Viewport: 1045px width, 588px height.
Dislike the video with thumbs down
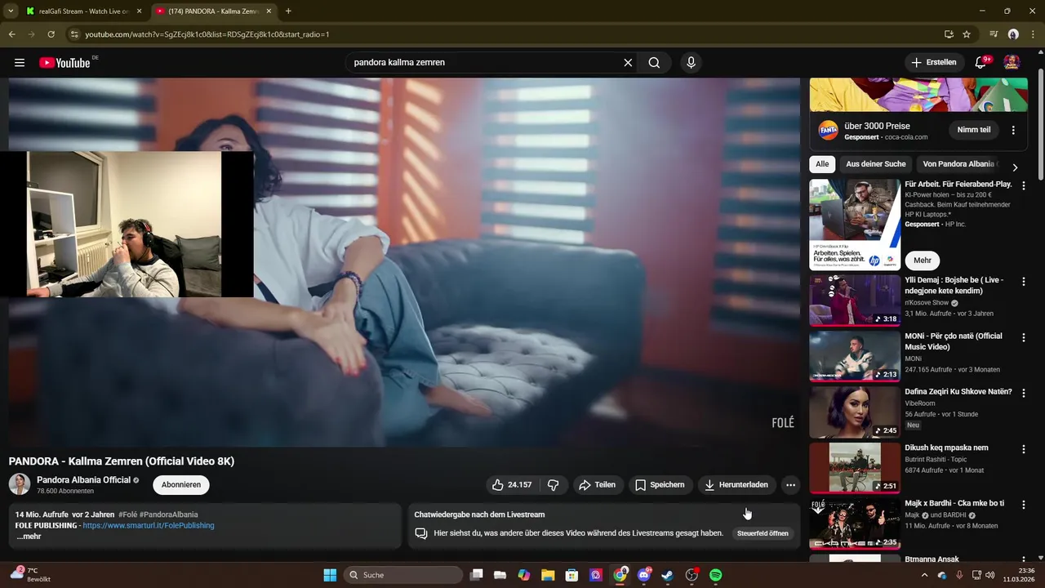click(554, 484)
